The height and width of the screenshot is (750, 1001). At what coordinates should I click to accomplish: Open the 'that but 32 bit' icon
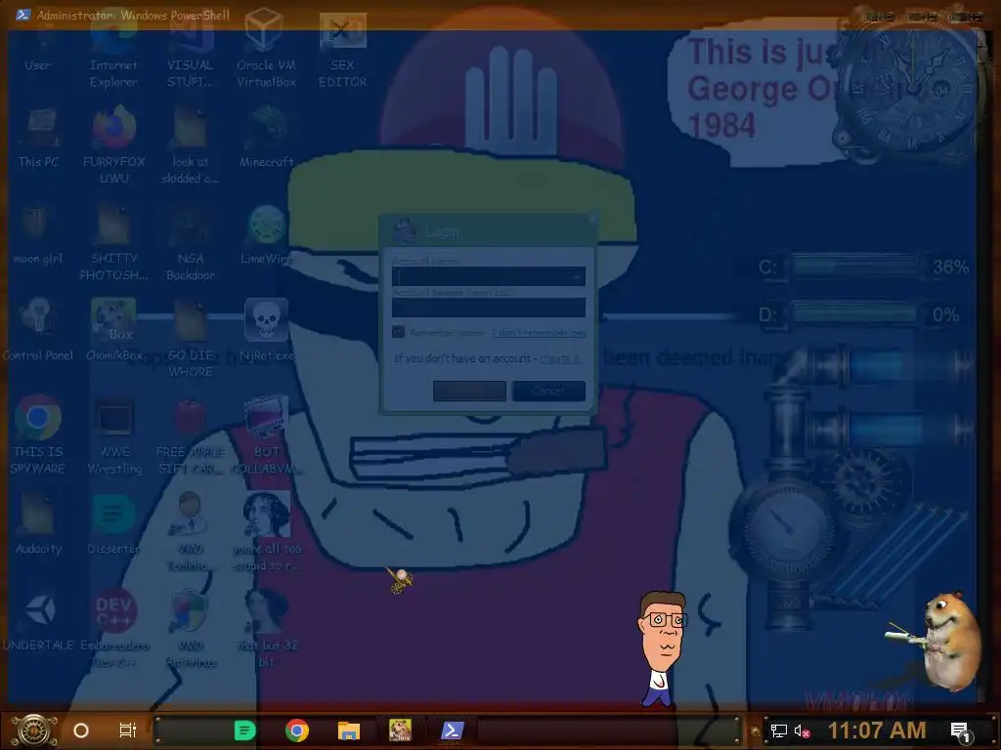coord(267,628)
